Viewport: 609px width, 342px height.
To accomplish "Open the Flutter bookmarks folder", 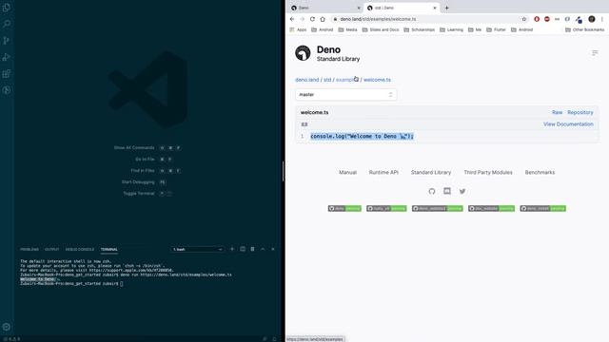I will click(496, 29).
